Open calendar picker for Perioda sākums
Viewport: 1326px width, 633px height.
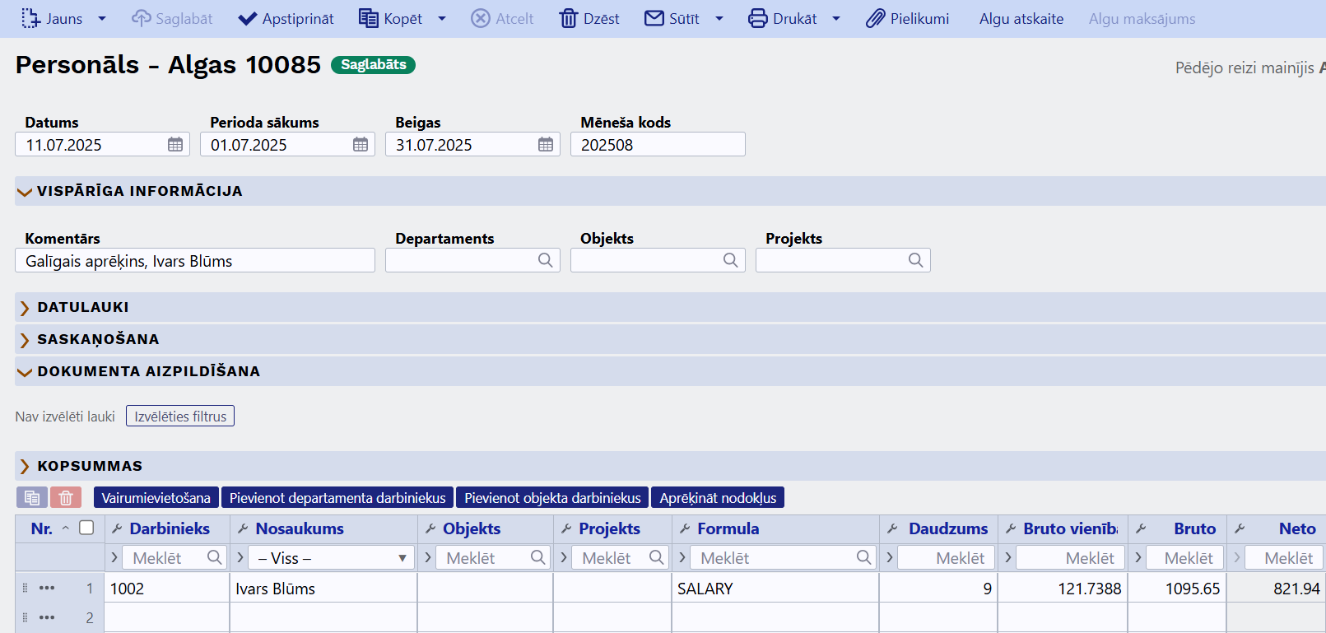point(361,145)
